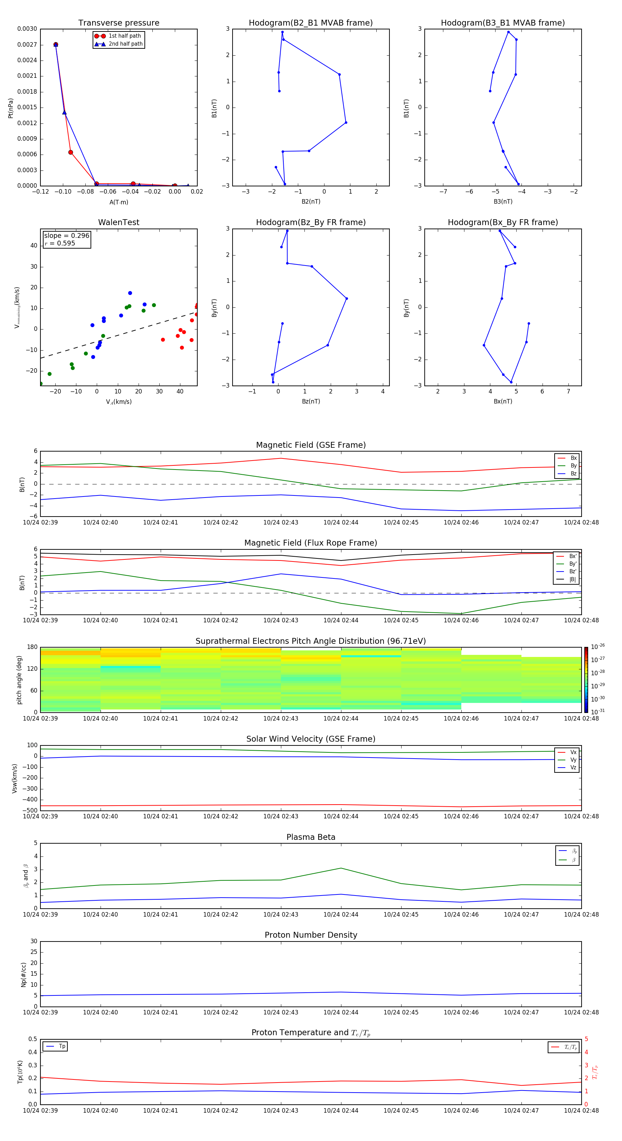Click the 'Magnetic Field (GSE Frame)' title
Viewport: 622px width, 1141px height.
click(311, 445)
